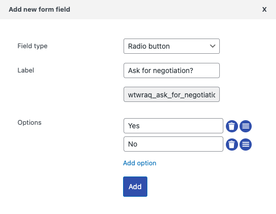
Task: Edit the Yes option text box
Action: tap(173, 126)
